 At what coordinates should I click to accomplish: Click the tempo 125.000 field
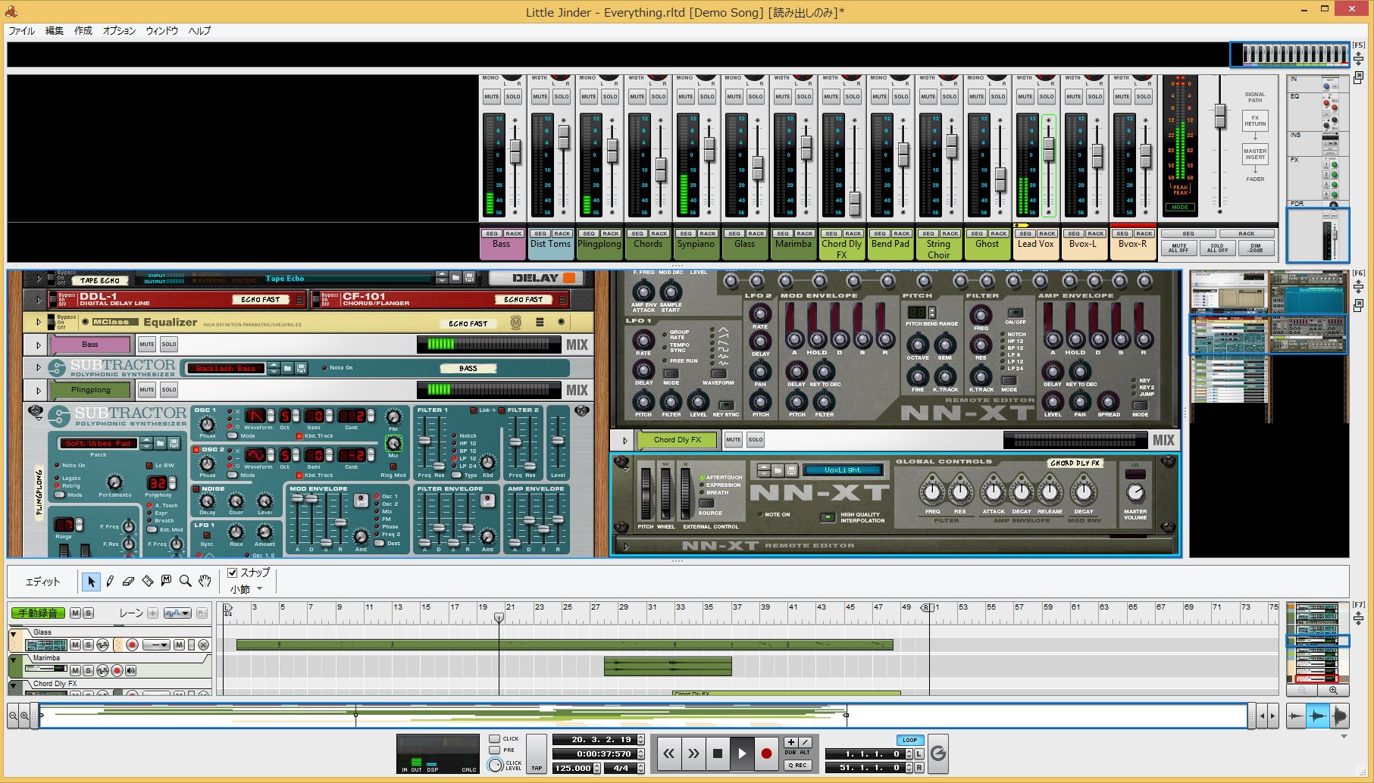point(572,768)
